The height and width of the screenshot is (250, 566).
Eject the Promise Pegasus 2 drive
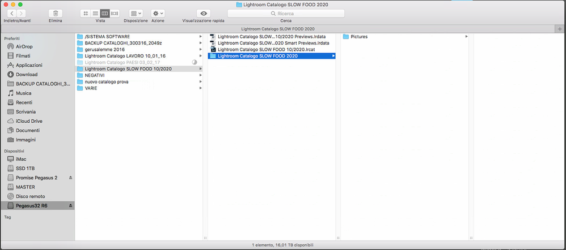(71, 178)
